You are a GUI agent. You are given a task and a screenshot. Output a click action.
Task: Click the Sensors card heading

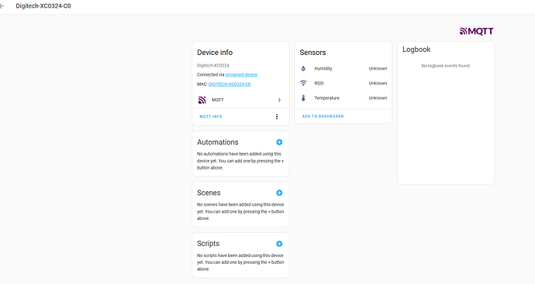(x=312, y=53)
